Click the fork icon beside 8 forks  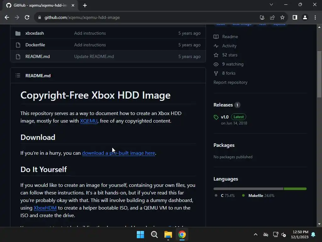[x=216, y=73]
